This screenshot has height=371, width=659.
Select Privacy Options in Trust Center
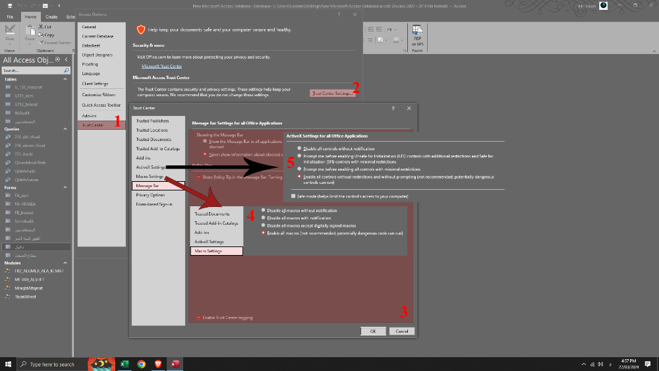click(150, 195)
